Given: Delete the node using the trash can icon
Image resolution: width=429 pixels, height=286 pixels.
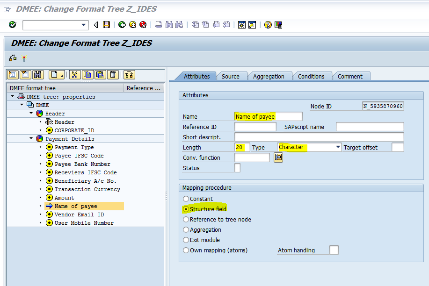Looking at the screenshot, I should click(113, 74).
